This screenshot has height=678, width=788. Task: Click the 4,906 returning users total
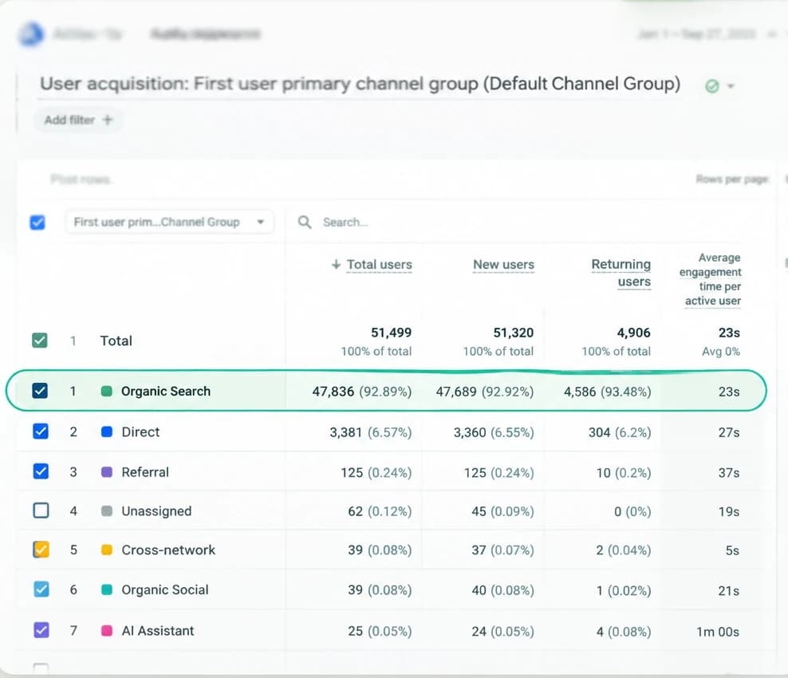634,333
